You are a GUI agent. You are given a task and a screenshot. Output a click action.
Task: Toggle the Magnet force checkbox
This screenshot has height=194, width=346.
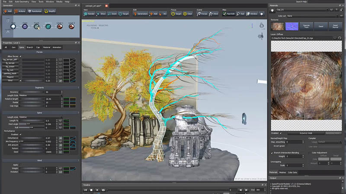click(20, 77)
